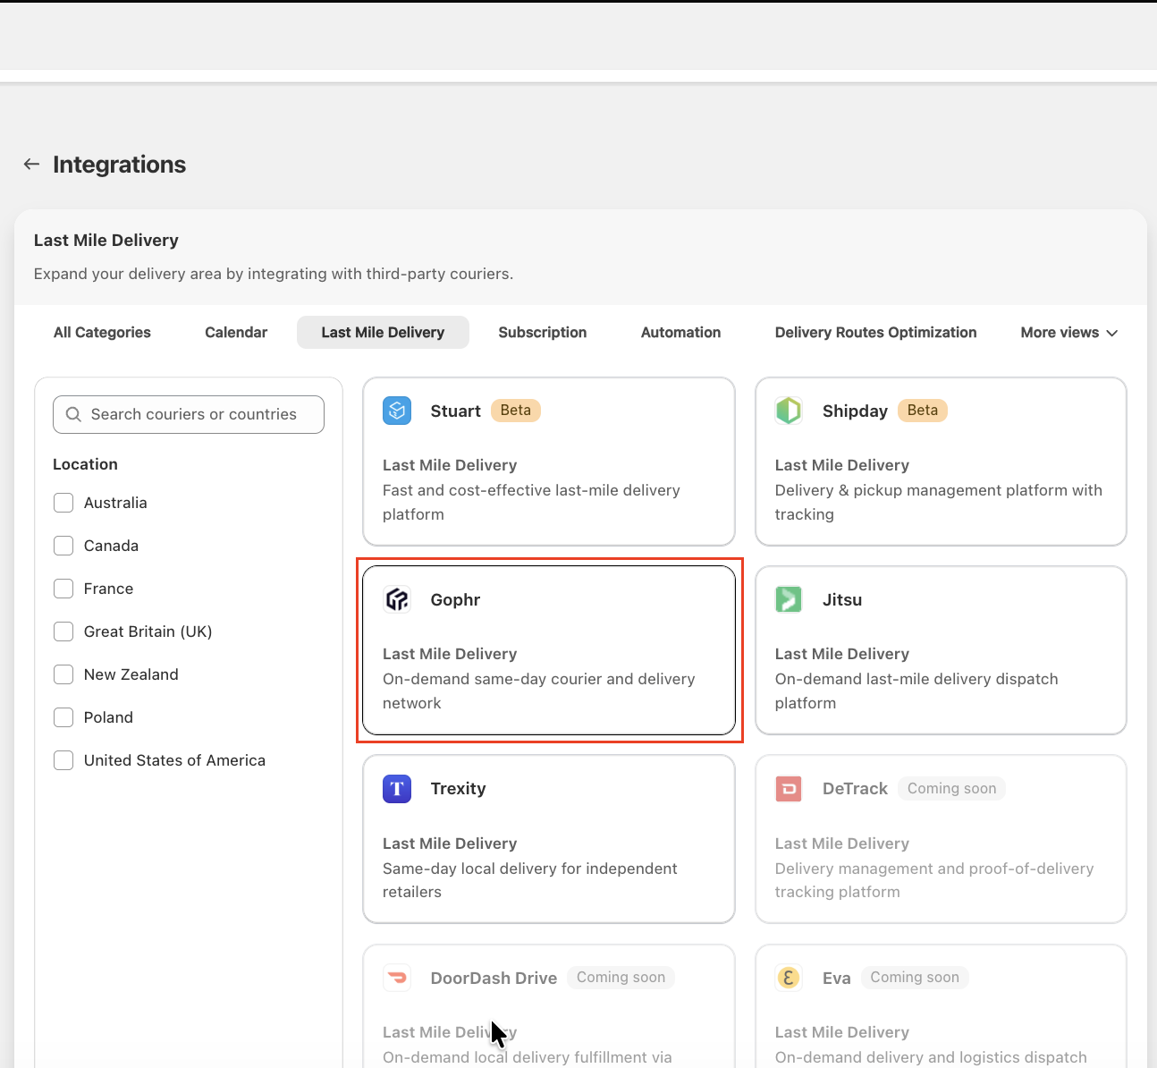The image size is (1157, 1068).
Task: Click the Integrations page heading
Action: [x=120, y=165]
